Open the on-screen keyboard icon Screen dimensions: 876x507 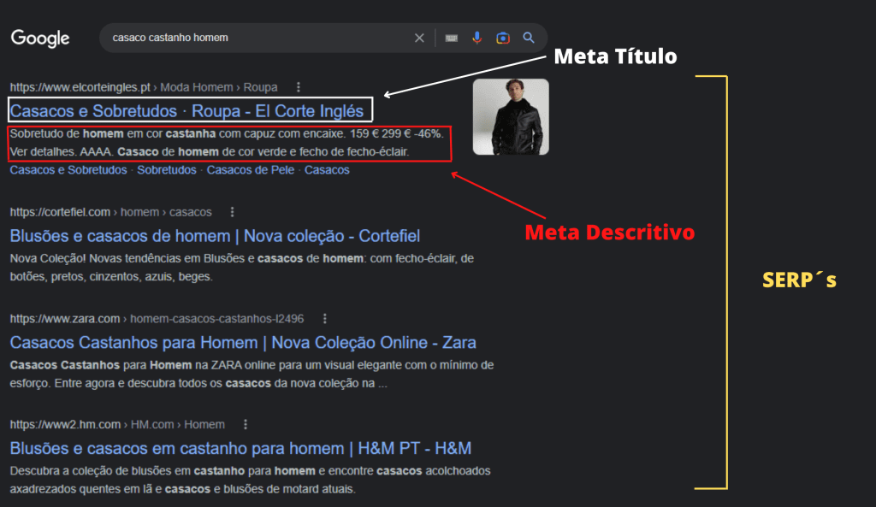pos(452,38)
